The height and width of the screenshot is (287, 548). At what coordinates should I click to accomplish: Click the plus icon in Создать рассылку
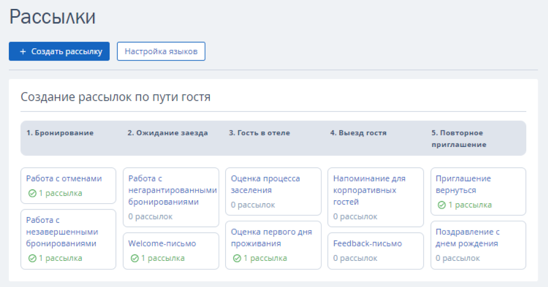[x=23, y=51]
